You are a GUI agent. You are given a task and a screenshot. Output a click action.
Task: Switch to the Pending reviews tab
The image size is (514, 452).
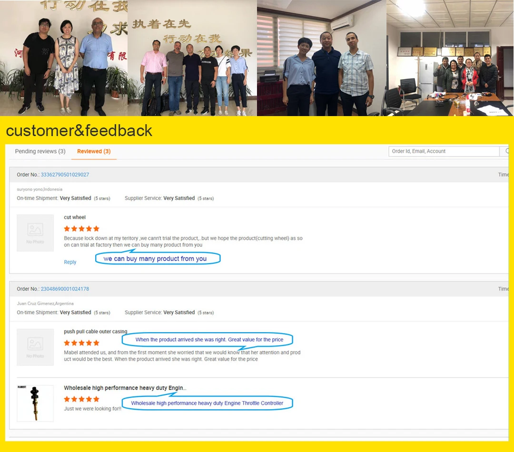pos(40,151)
